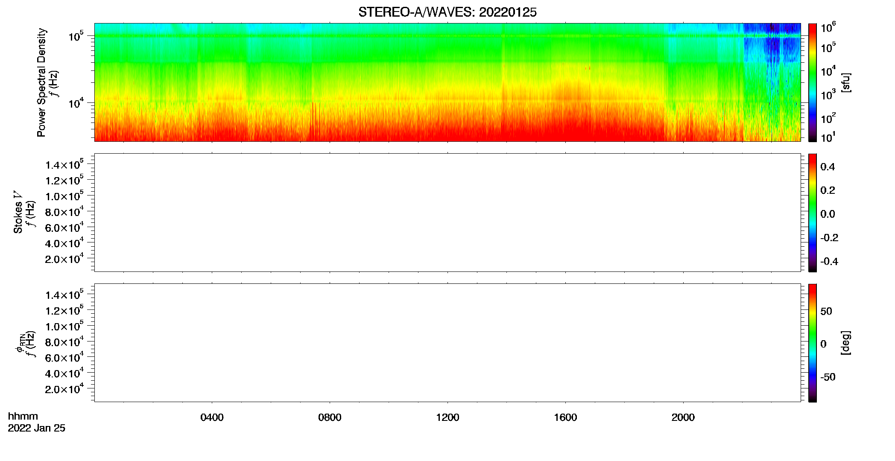Click the 0.4 Stokes V color bar label
The image size is (895, 461).
[x=828, y=167]
